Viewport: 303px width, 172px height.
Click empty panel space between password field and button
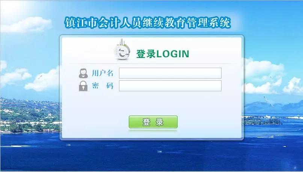(x=153, y=103)
